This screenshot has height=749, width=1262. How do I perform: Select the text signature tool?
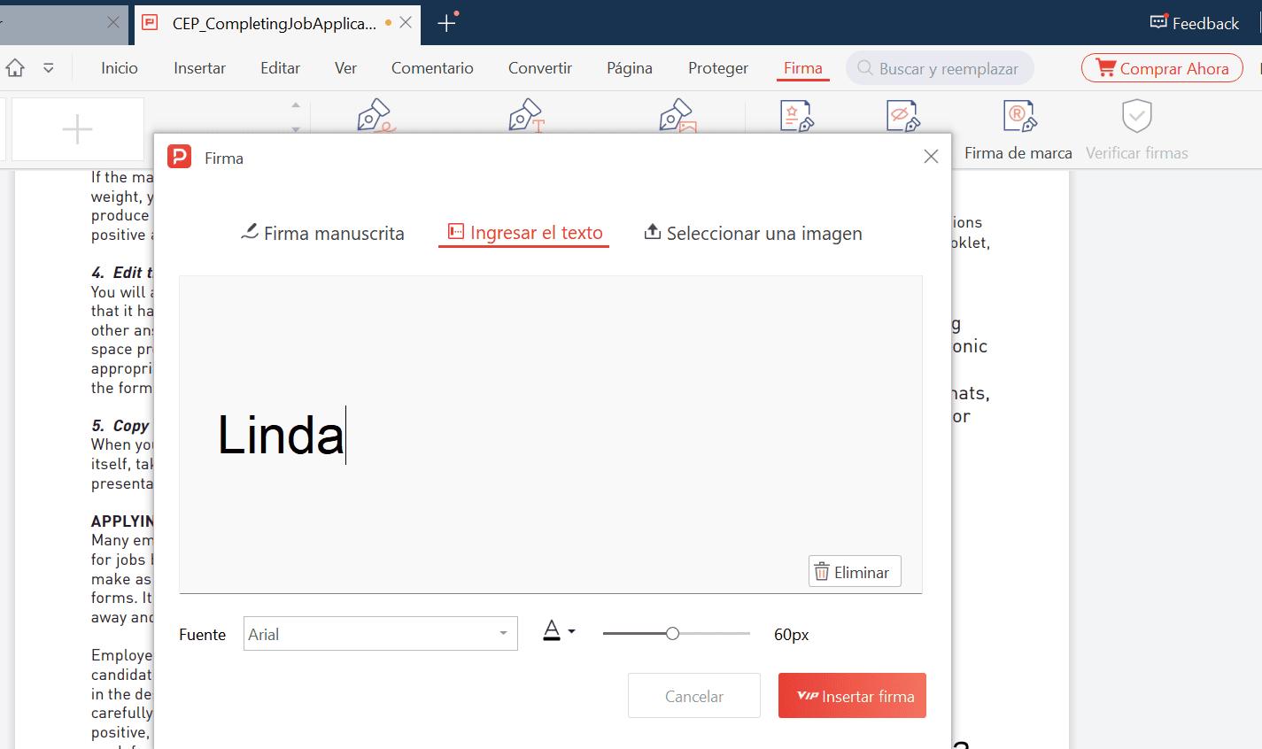click(x=525, y=115)
